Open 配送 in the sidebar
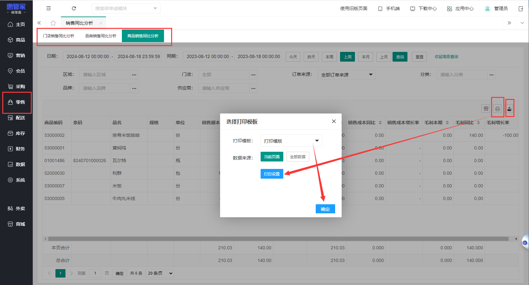Image resolution: width=529 pixels, height=285 pixels. 16,118
